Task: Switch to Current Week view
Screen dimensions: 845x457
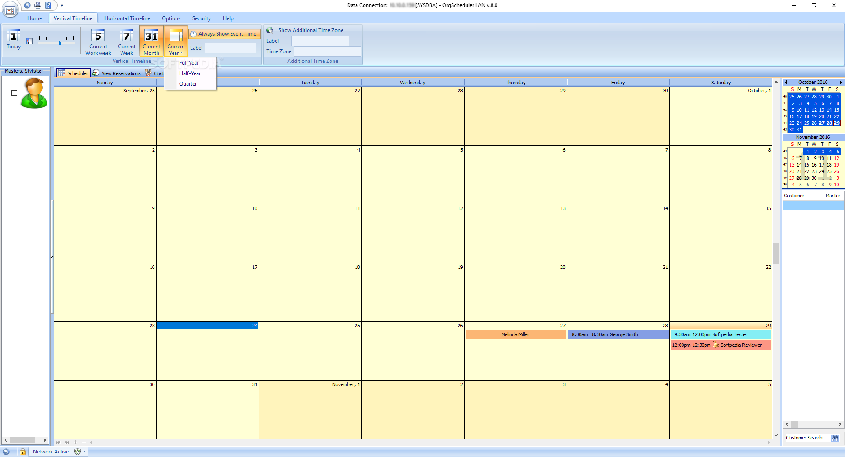Action: tap(127, 41)
